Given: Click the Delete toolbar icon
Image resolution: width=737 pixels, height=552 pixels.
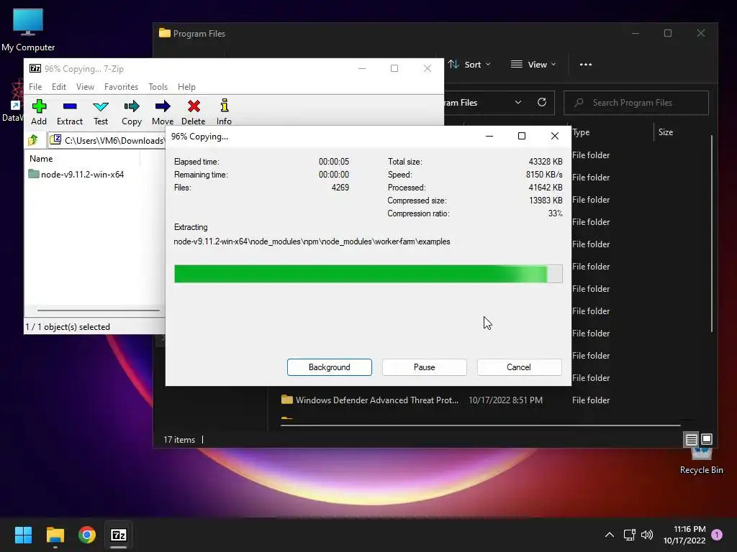Looking at the screenshot, I should (193, 112).
